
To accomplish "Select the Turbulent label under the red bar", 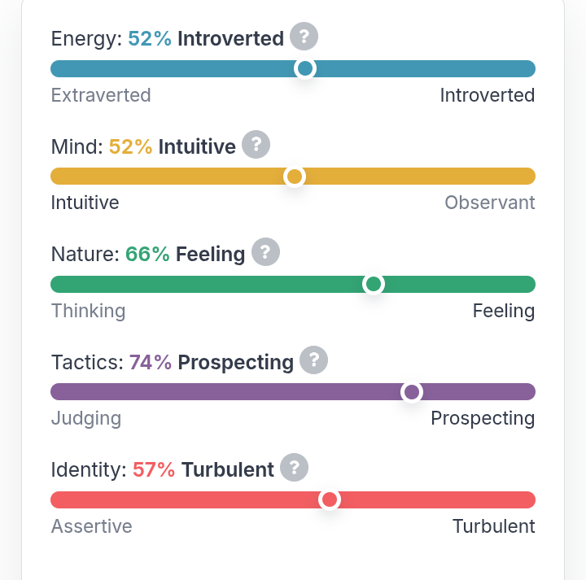I will tap(494, 526).
